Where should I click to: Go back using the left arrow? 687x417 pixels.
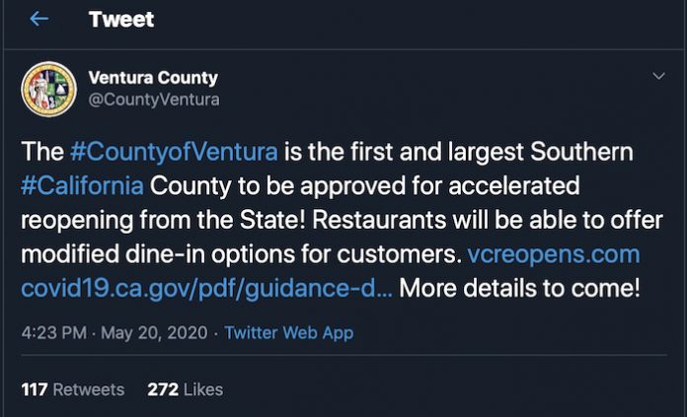tap(39, 19)
